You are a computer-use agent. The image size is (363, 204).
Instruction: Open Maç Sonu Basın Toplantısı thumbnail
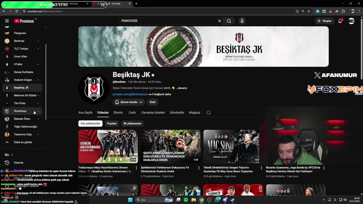[x=231, y=146]
